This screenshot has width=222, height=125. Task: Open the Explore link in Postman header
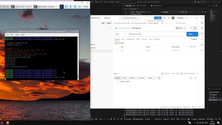tap(107, 18)
